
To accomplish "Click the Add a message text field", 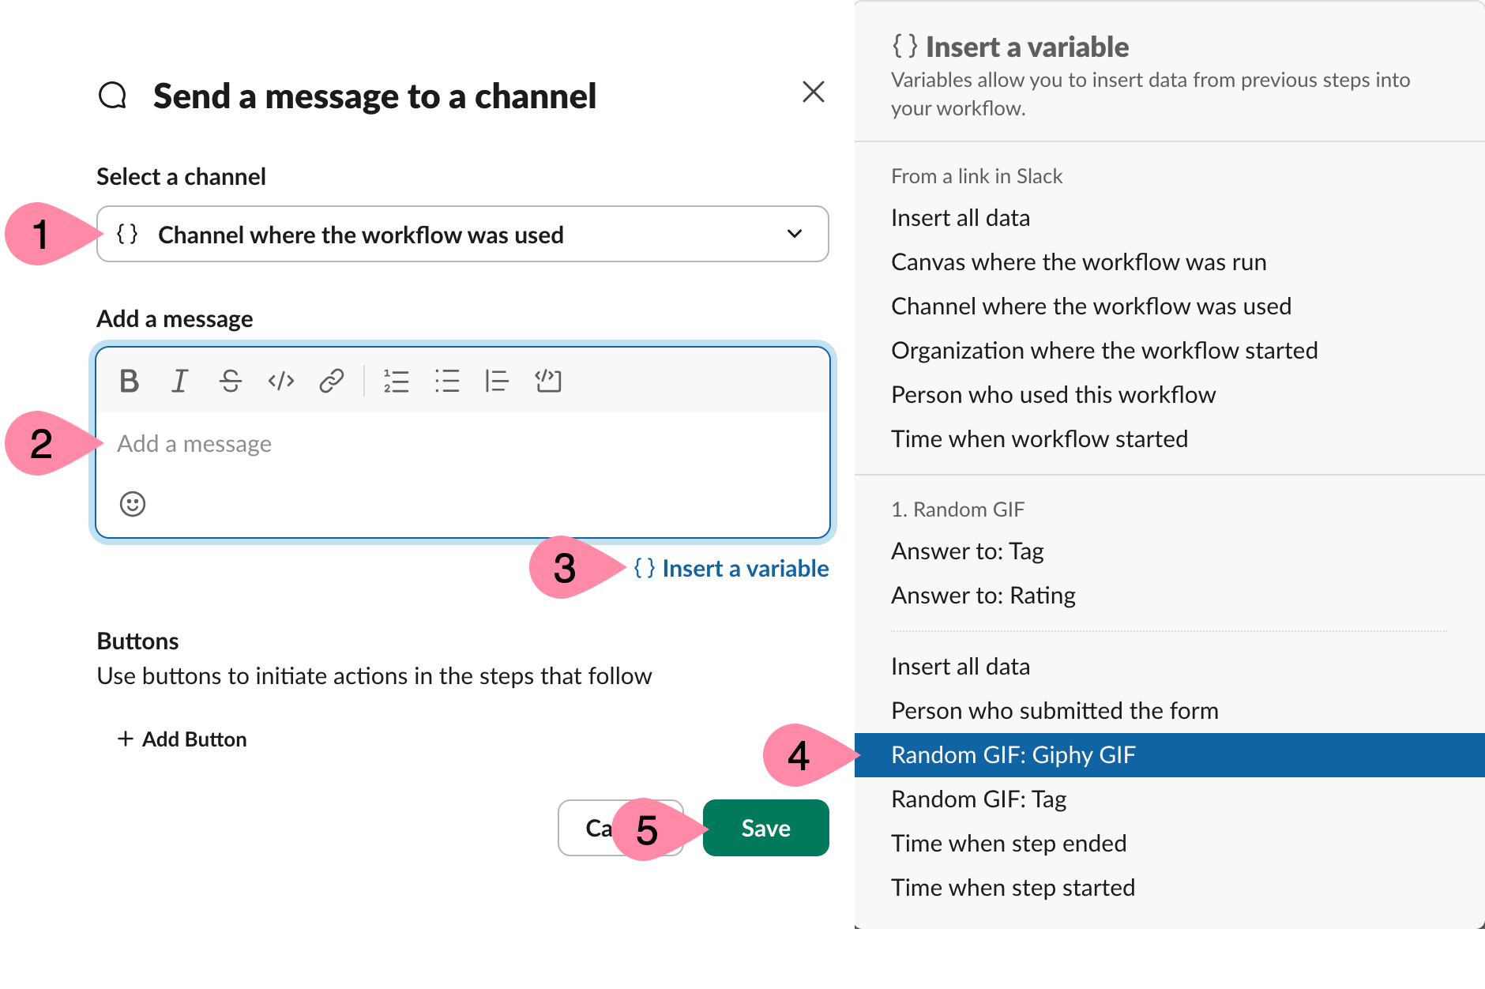I will tap(462, 444).
